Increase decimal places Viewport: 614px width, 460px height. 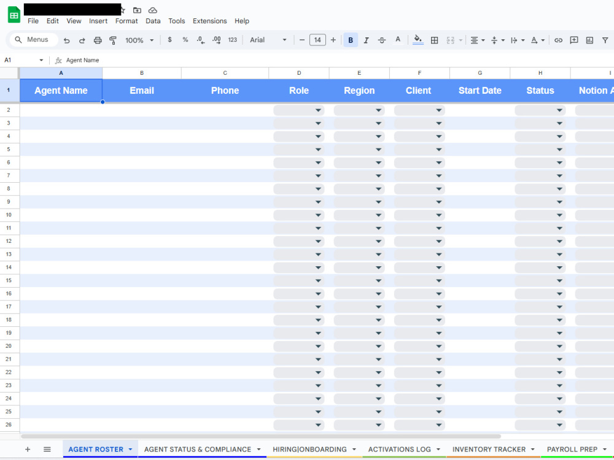point(216,40)
